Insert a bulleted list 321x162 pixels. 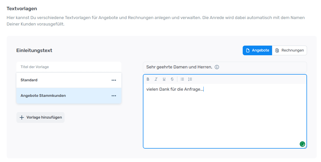click(x=182, y=79)
